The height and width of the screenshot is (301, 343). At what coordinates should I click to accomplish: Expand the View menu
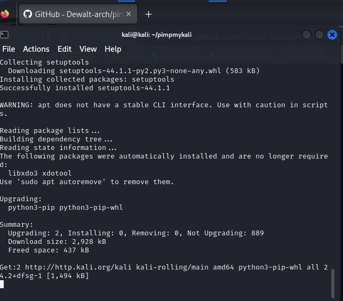tap(88, 49)
